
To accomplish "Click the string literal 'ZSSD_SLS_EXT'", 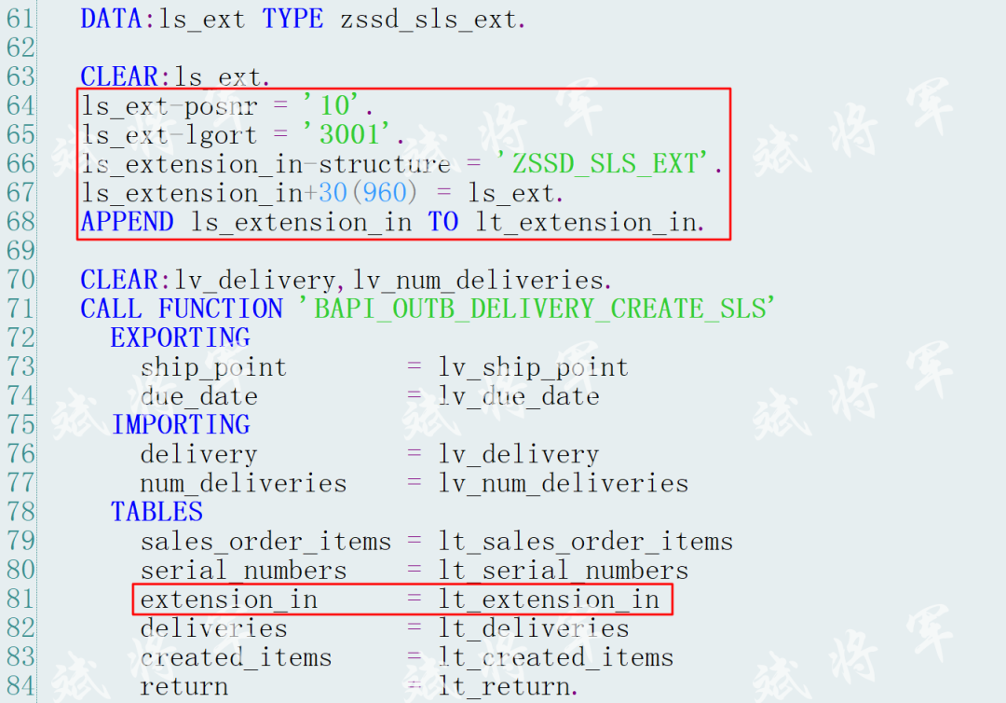I will [603, 164].
